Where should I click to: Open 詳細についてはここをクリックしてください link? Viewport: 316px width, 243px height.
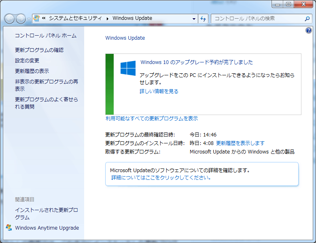click(x=161, y=178)
